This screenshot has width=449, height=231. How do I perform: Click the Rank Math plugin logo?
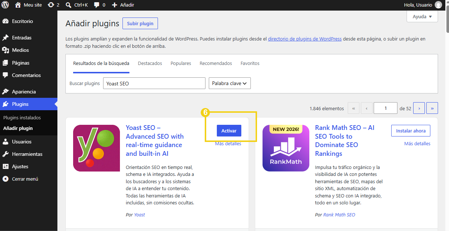tap(286, 148)
